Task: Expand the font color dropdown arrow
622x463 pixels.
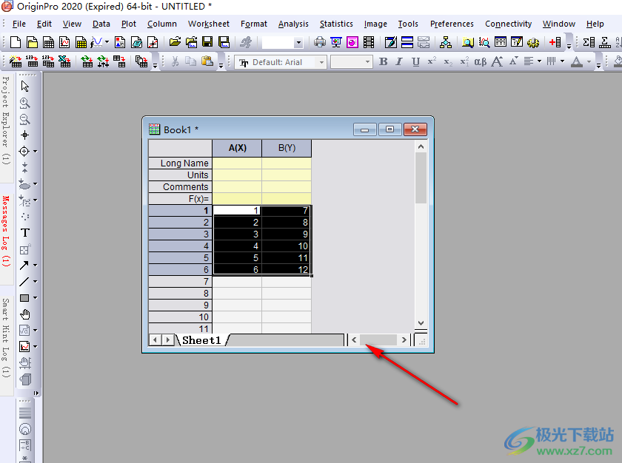Action: coord(589,61)
